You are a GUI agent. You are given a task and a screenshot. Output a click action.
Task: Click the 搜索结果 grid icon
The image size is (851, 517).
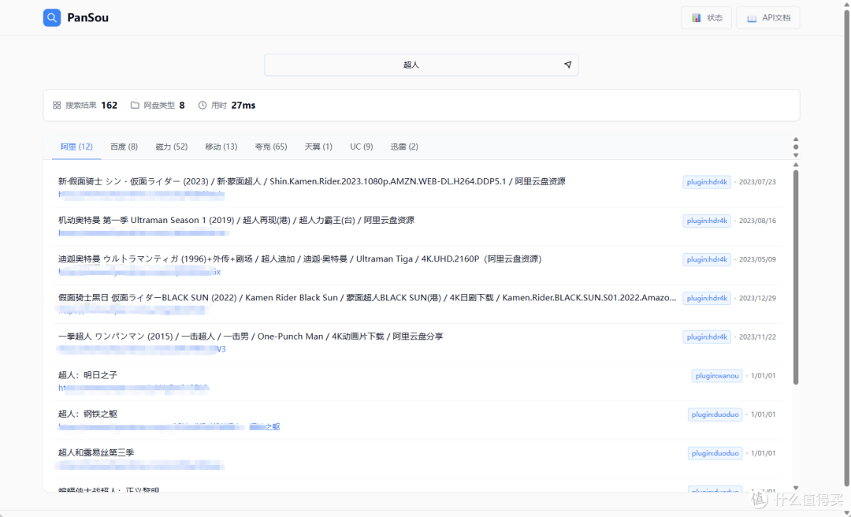(57, 106)
